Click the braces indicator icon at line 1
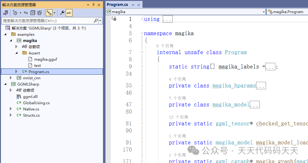The height and width of the screenshot is (163, 308). [114, 18]
